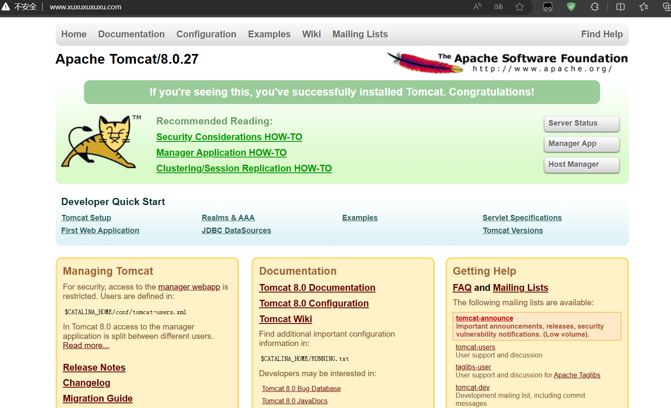Click the successful install congratulations banner
The height and width of the screenshot is (408, 671).
(x=342, y=92)
